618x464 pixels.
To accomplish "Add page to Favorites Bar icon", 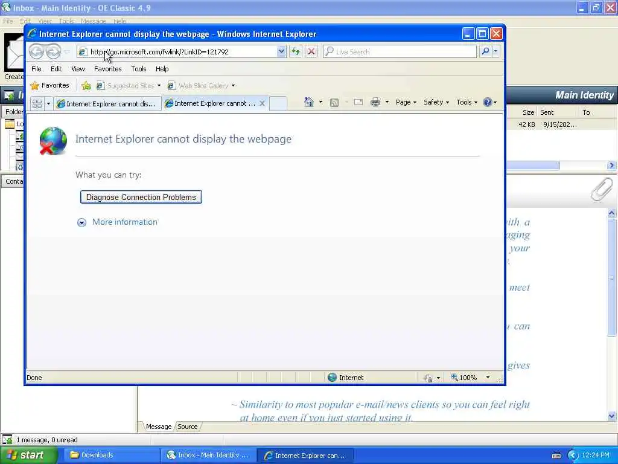I will 86,85.
